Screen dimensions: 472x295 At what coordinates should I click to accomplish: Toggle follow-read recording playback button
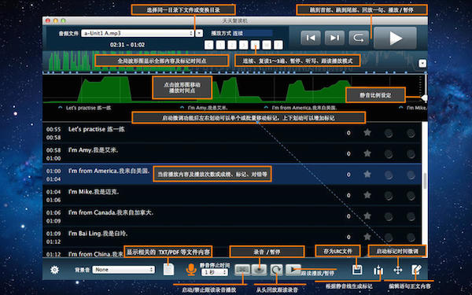coord(242,270)
